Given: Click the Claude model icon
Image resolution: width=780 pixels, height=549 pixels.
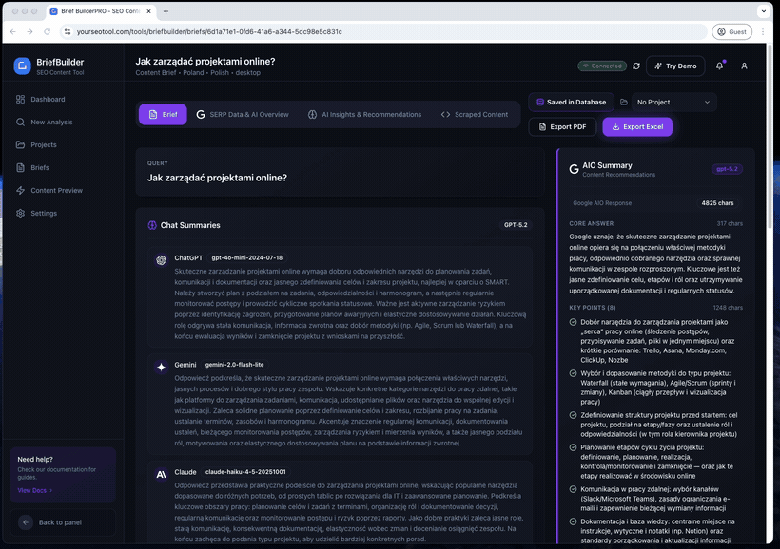Looking at the screenshot, I should (x=162, y=473).
